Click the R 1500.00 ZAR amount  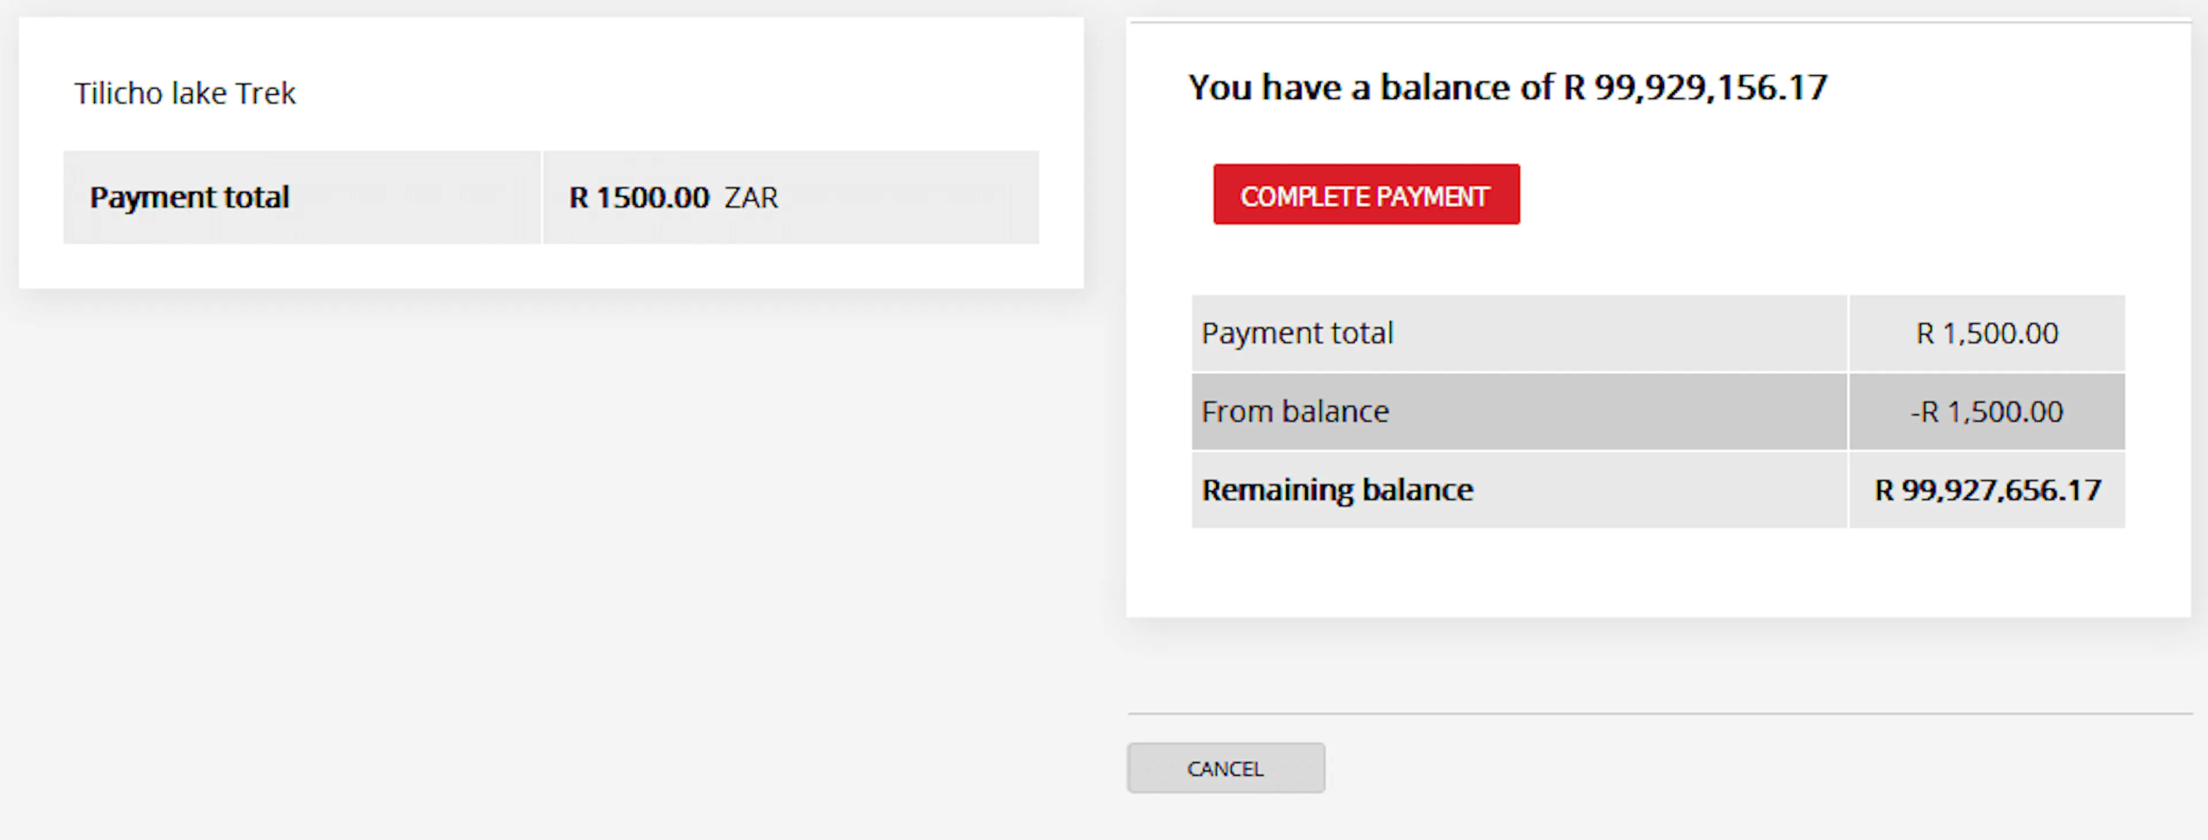tap(674, 197)
